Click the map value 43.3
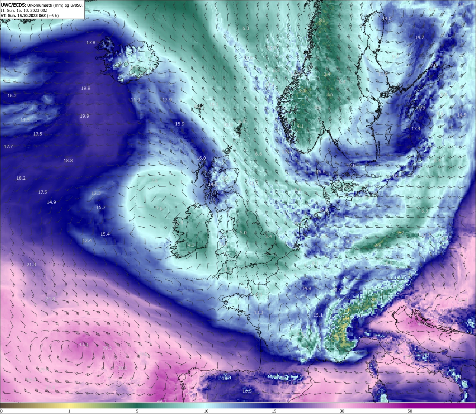Image resolution: width=476 pixels, height=414 pixels. (x=83, y=345)
